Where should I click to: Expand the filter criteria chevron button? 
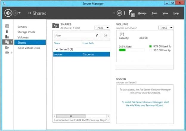[x=106, y=35]
